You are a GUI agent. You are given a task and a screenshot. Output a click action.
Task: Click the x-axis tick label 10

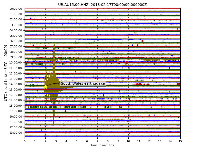tap(128, 142)
